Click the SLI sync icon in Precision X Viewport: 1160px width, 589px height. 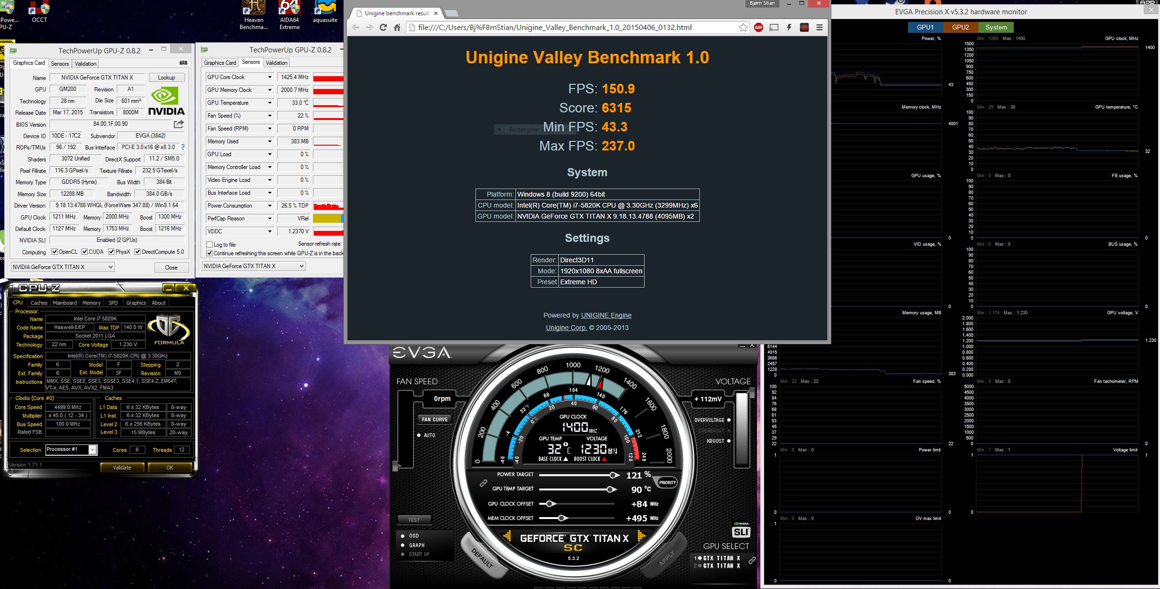pyautogui.click(x=741, y=531)
